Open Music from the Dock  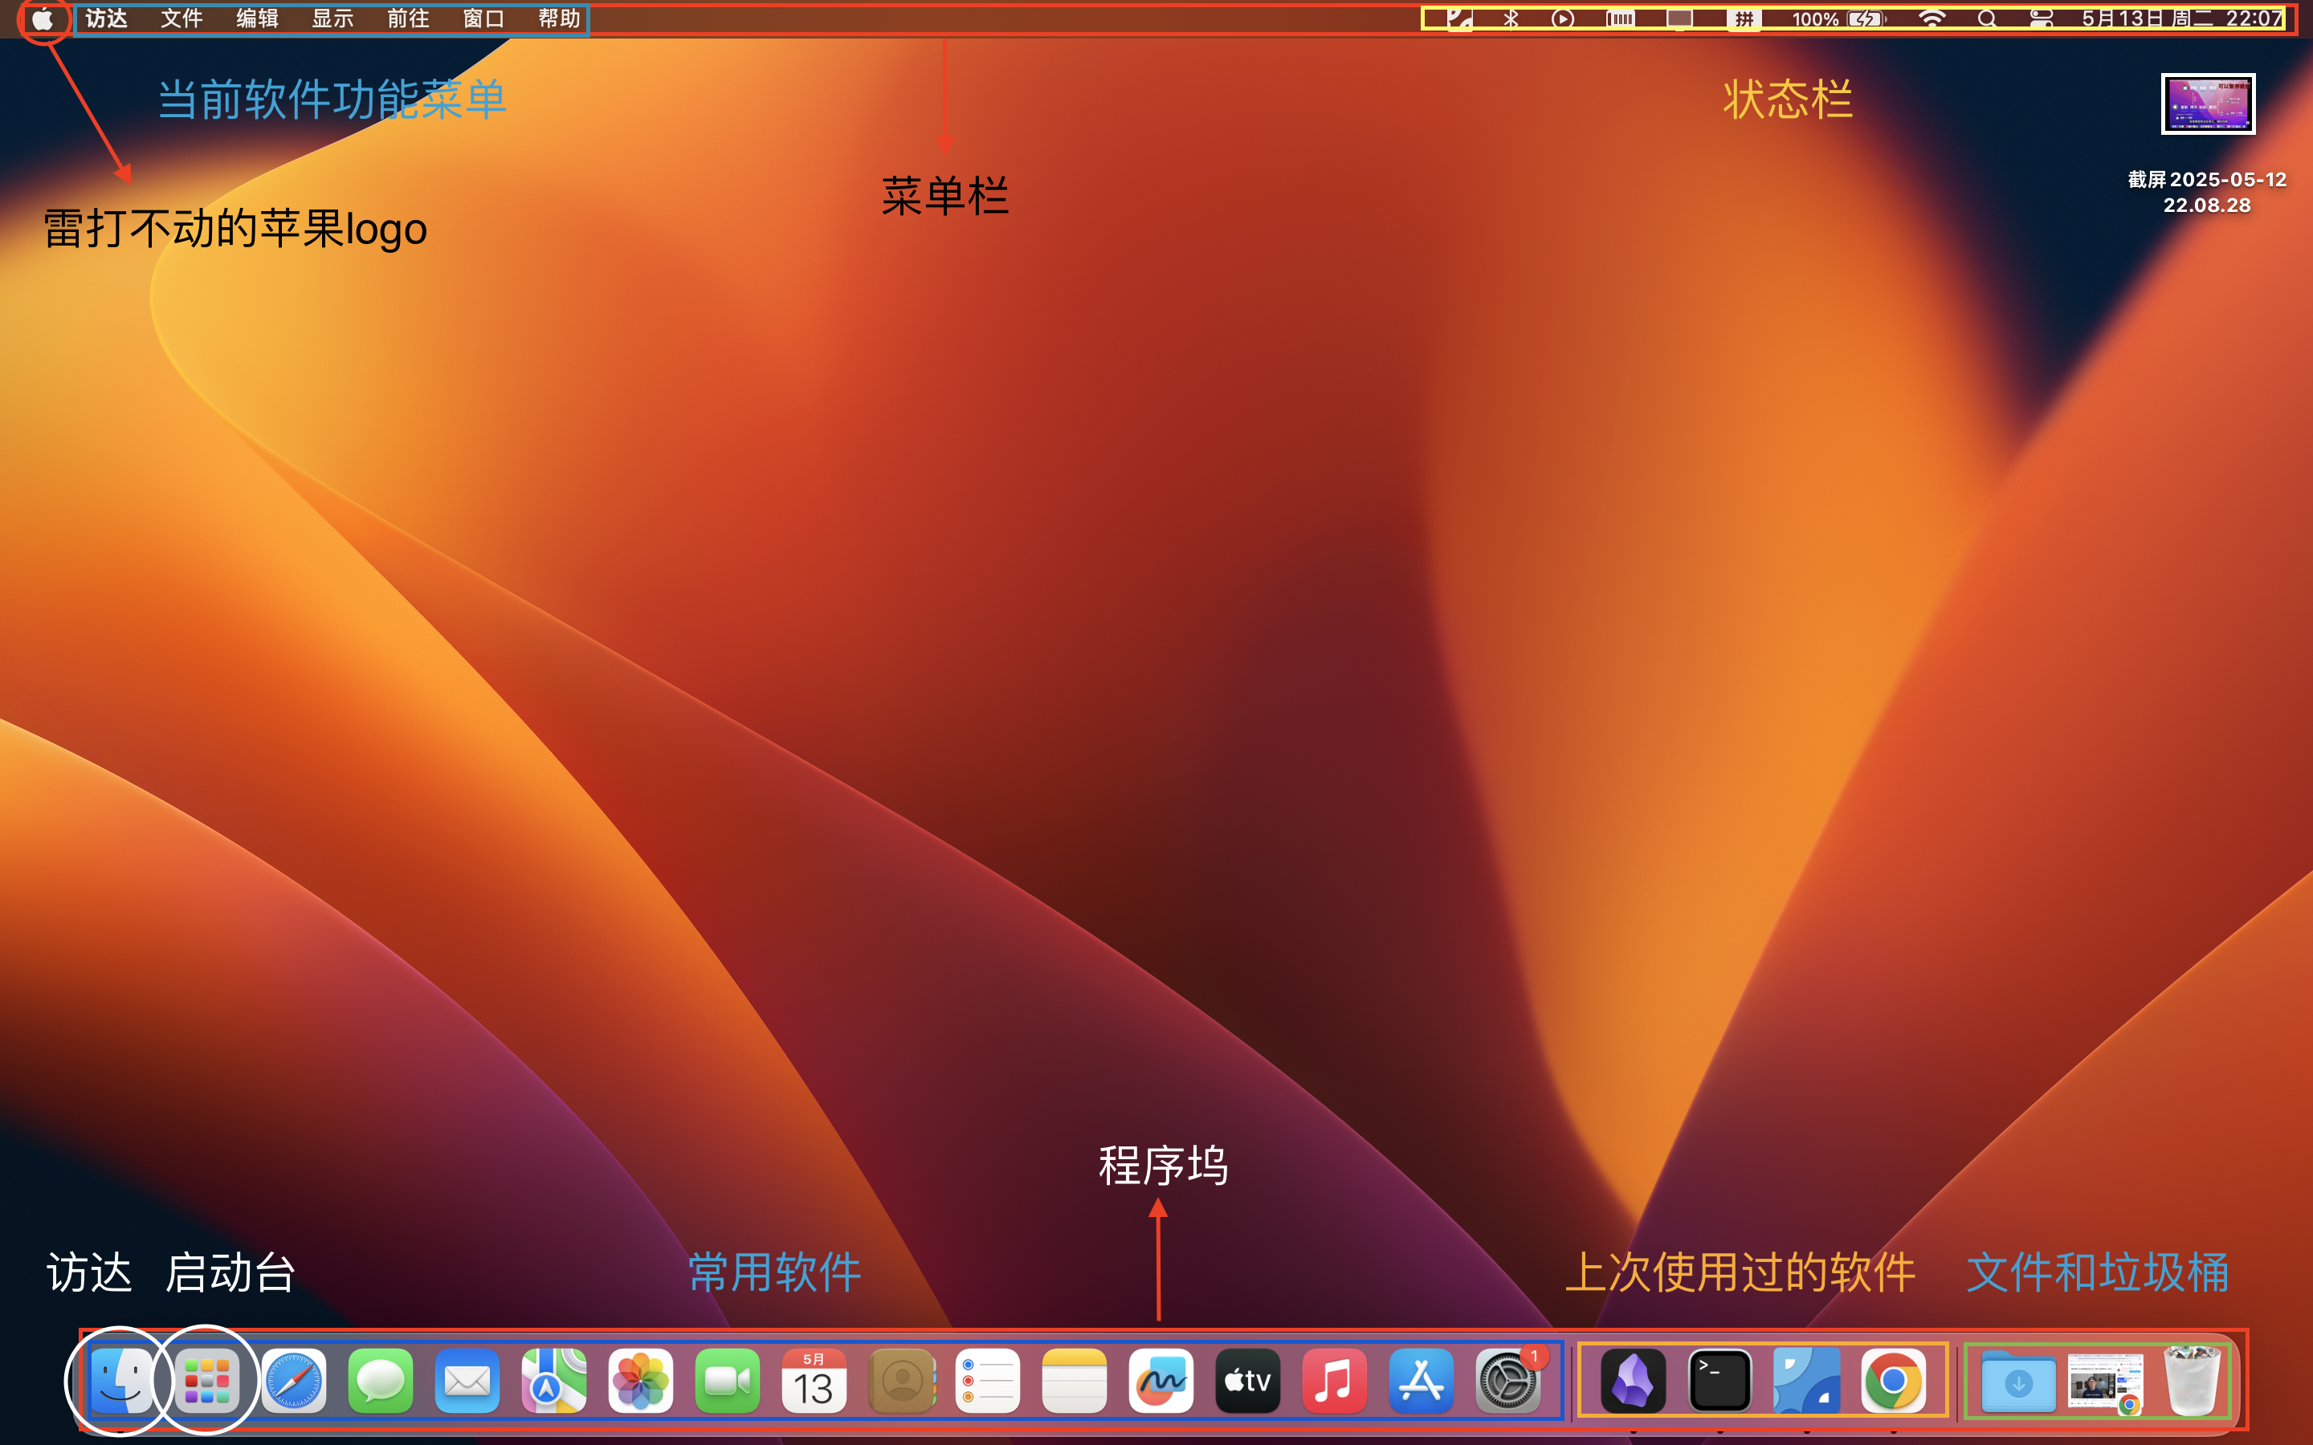(1334, 1381)
